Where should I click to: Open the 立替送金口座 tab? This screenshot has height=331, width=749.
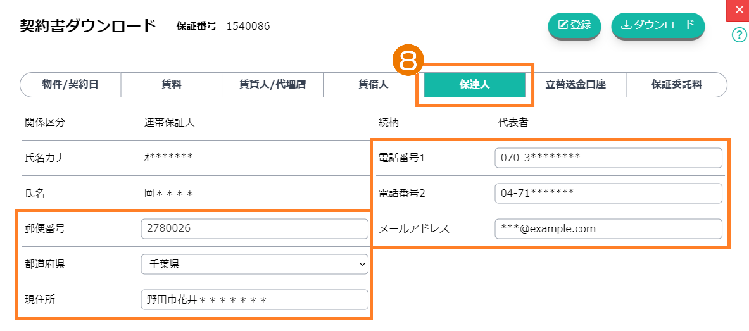575,84
